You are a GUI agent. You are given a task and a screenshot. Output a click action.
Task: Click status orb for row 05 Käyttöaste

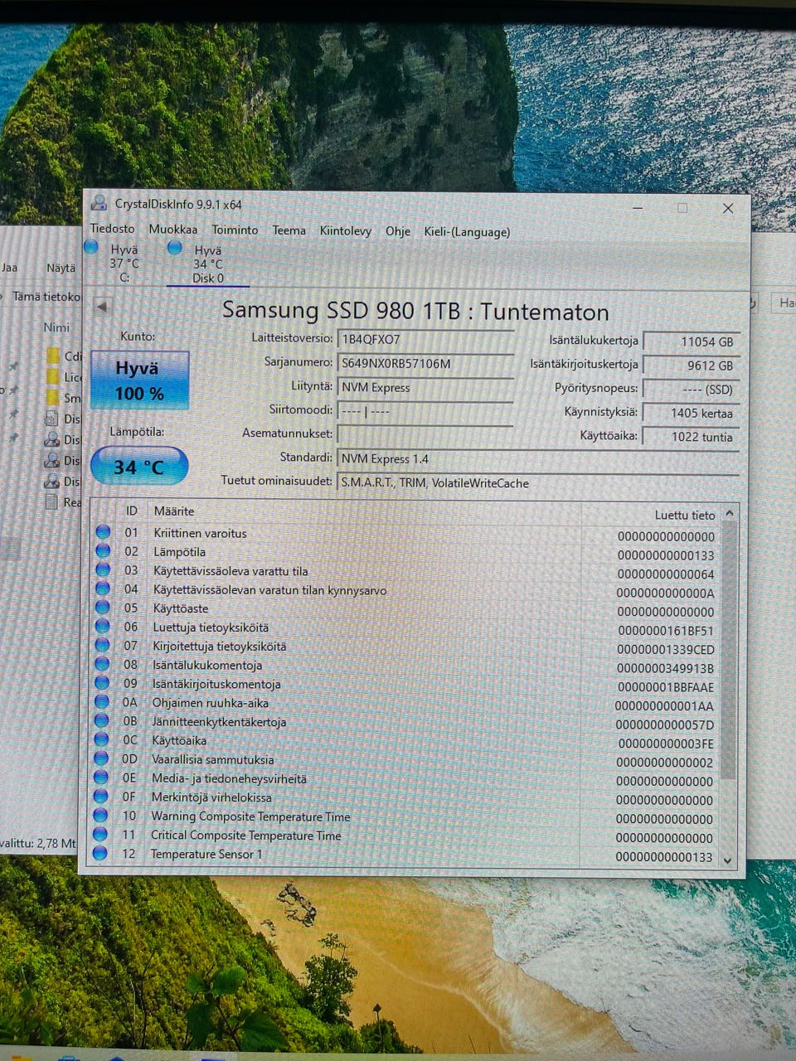point(103,608)
